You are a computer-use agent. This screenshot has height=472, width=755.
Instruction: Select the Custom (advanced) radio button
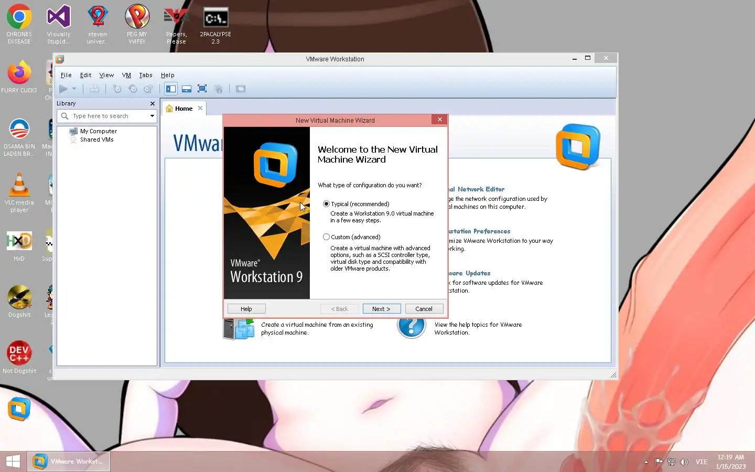pyautogui.click(x=326, y=237)
